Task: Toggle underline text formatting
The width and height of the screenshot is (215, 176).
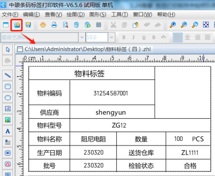Action: [x=144, y=37]
